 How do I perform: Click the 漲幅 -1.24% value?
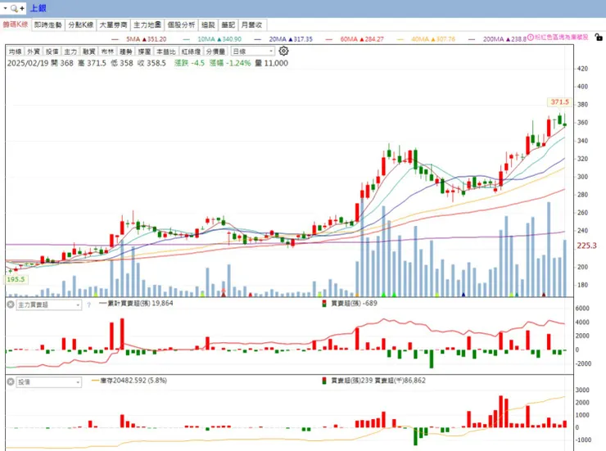(x=230, y=63)
